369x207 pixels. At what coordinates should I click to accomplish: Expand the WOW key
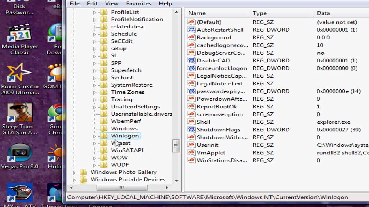pyautogui.click(x=95, y=158)
